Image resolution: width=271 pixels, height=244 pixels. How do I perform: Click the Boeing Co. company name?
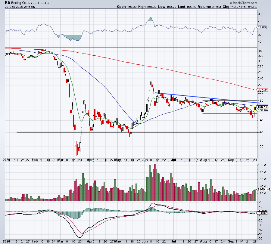coord(19,3)
